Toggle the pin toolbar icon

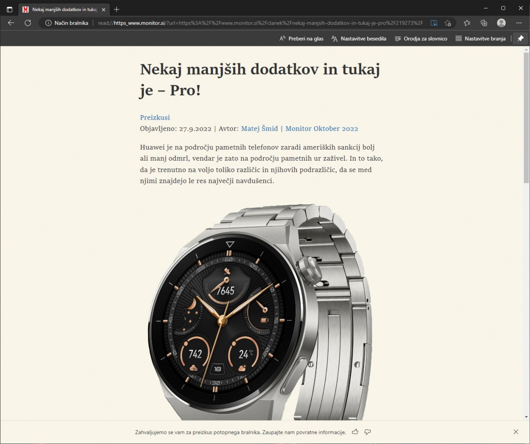(521, 38)
